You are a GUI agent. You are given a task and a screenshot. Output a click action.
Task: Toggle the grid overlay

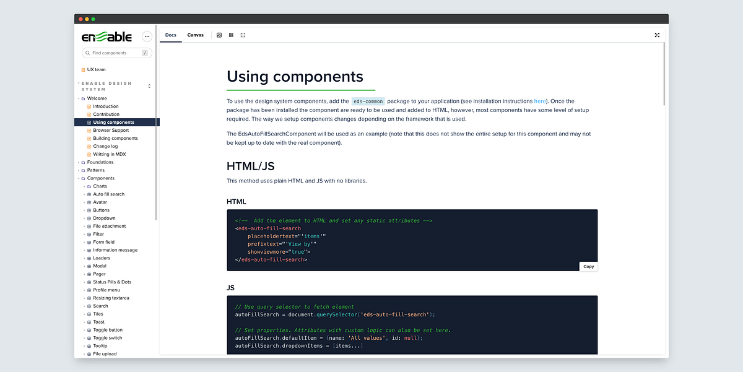click(x=231, y=35)
